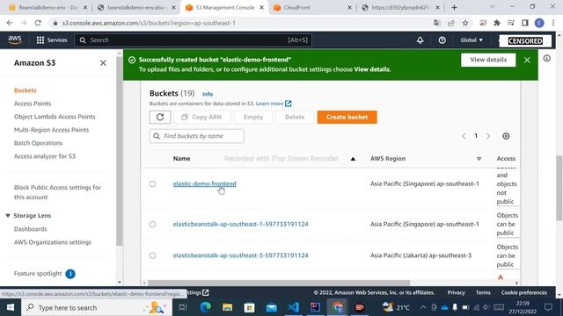Open Windows Start menu
The width and height of the screenshot is (563, 316).
tap(11, 307)
